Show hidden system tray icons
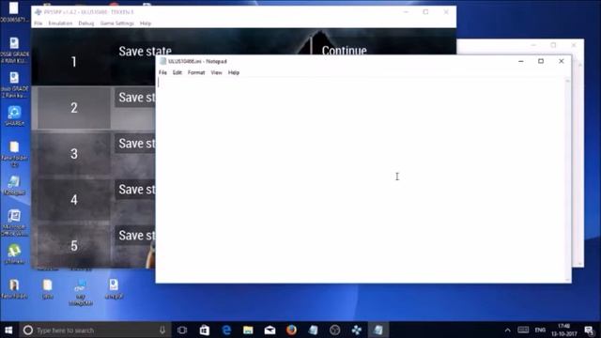This screenshot has height=338, width=601. pos(507,330)
